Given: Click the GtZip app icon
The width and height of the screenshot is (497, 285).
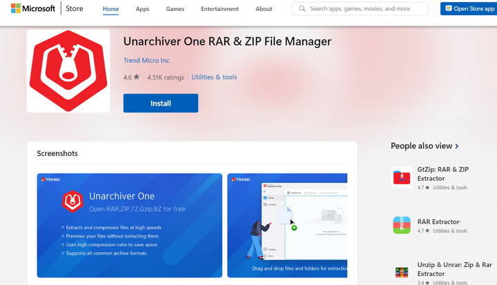Looking at the screenshot, I should (402, 177).
